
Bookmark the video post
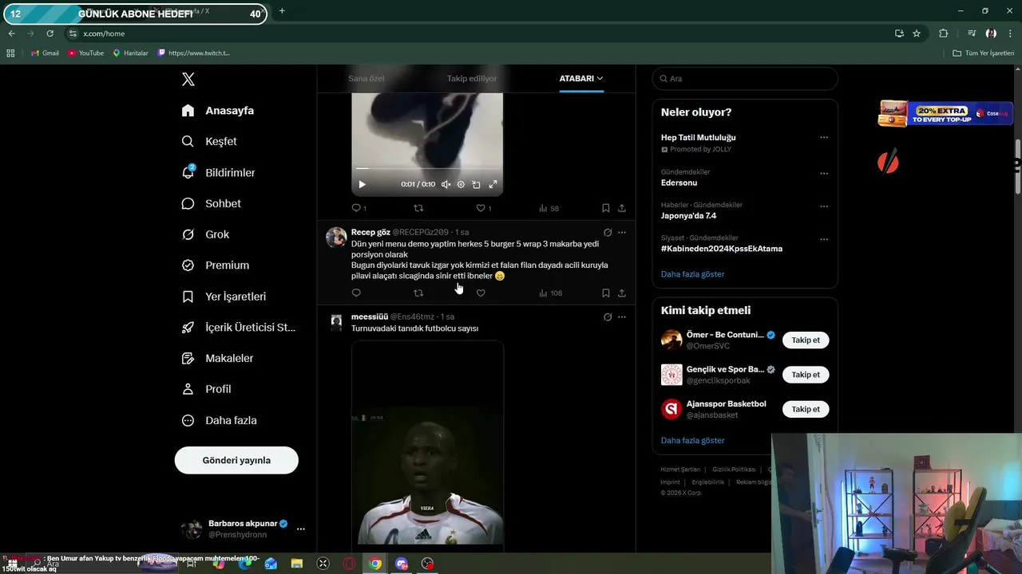(x=605, y=208)
